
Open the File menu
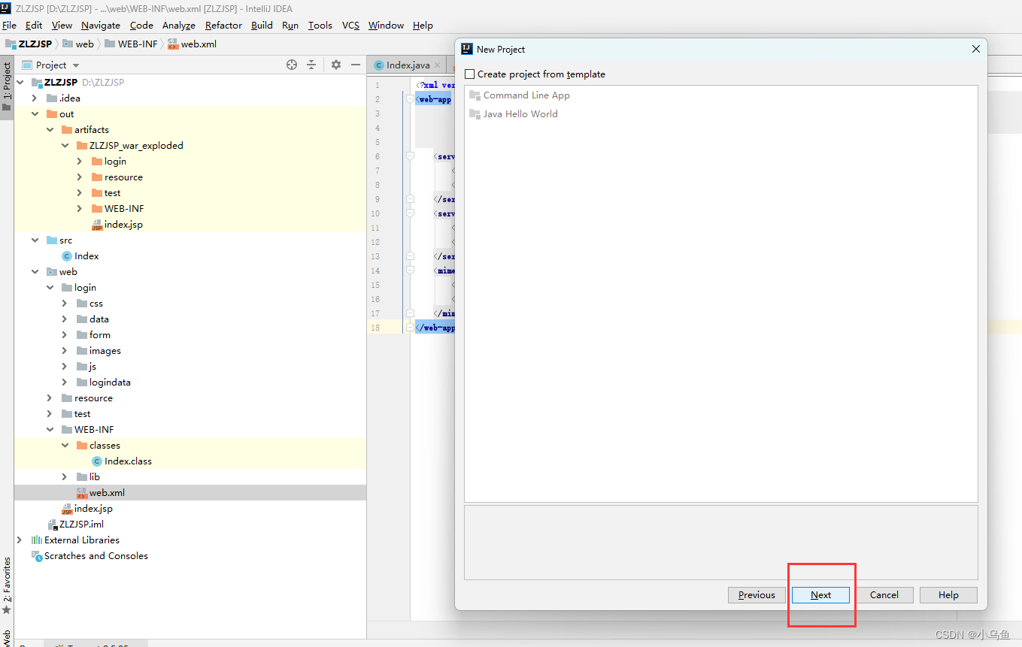9,26
